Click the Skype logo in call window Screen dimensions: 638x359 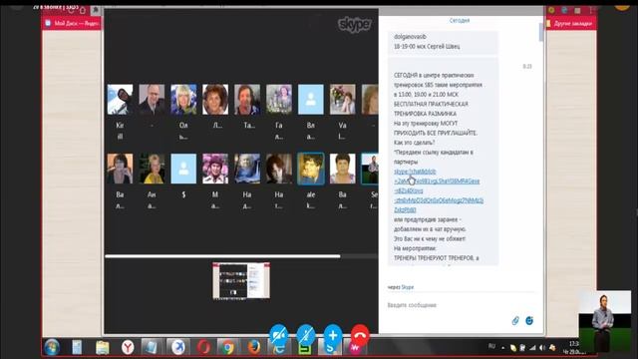coord(355,24)
